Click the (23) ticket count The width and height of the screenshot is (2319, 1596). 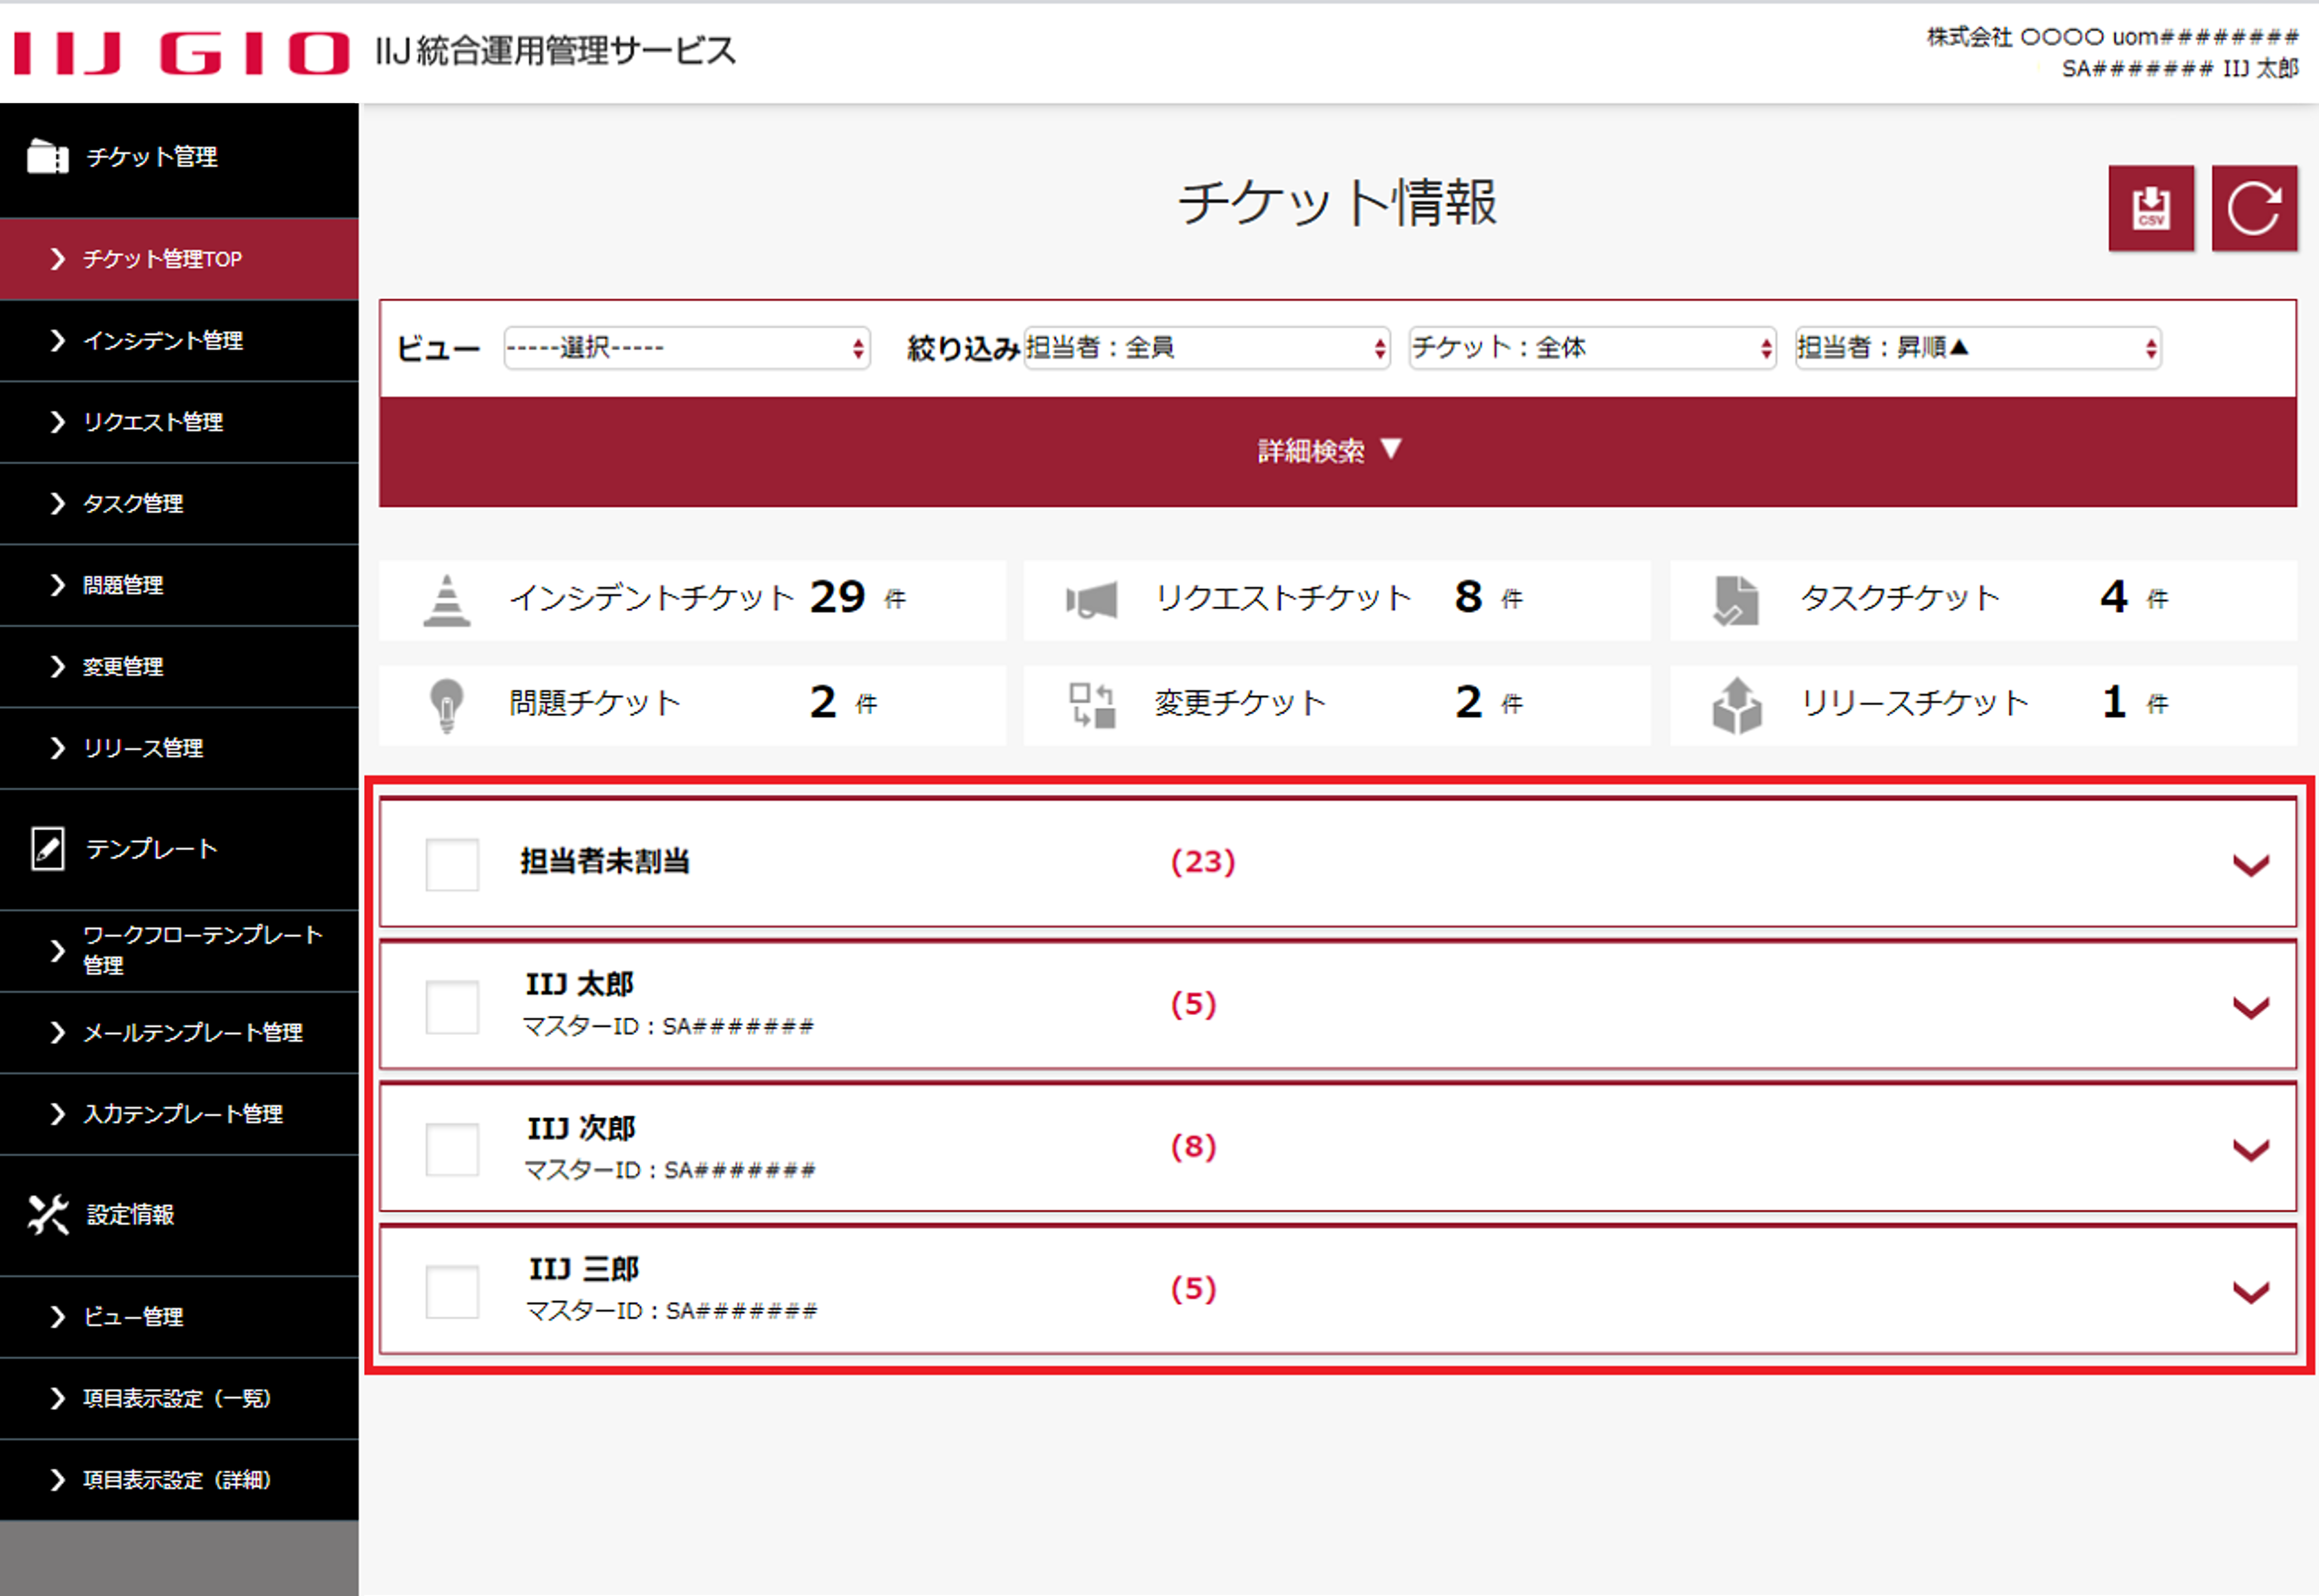click(1203, 862)
